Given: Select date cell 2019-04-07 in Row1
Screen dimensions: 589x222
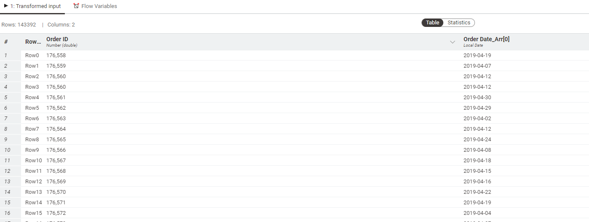Looking at the screenshot, I should tap(477, 66).
